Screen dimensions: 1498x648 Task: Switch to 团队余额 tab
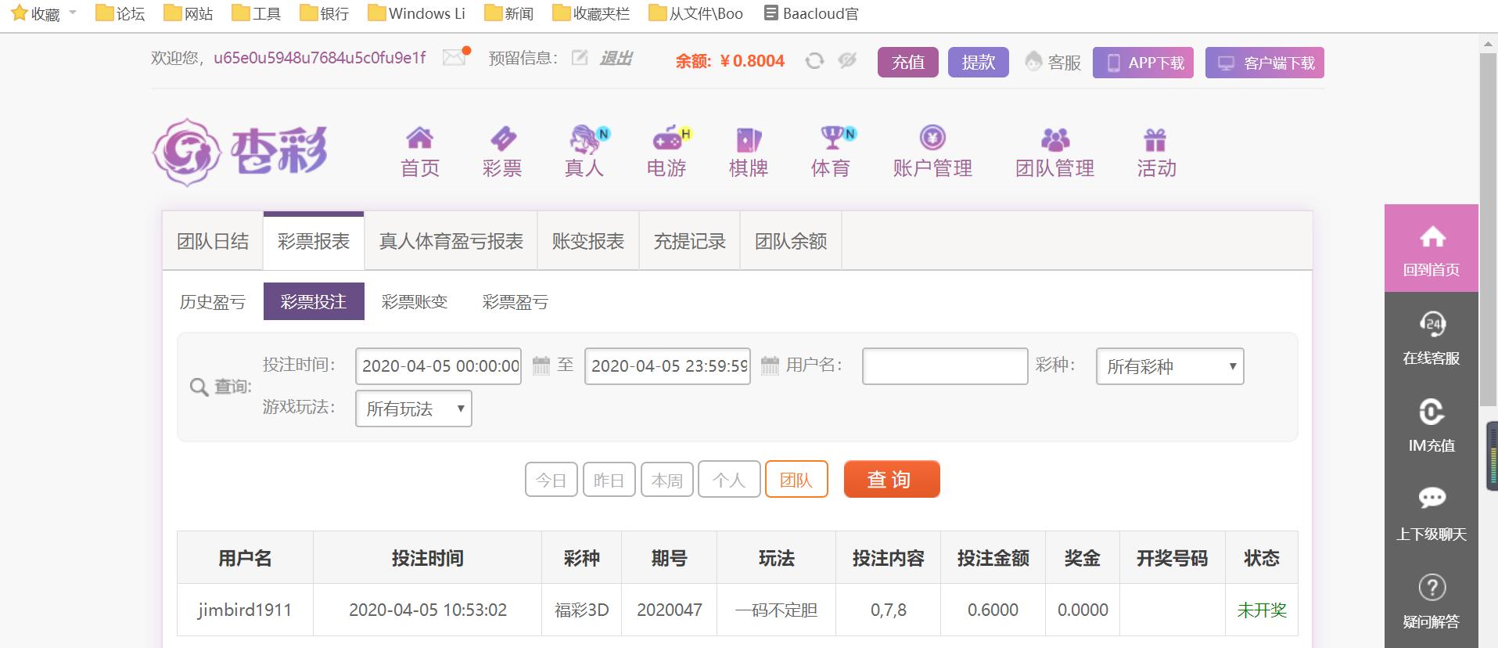[791, 241]
